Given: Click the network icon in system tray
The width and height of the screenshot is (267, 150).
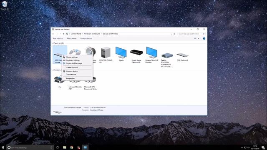Looking at the screenshot, I should [x=245, y=147].
